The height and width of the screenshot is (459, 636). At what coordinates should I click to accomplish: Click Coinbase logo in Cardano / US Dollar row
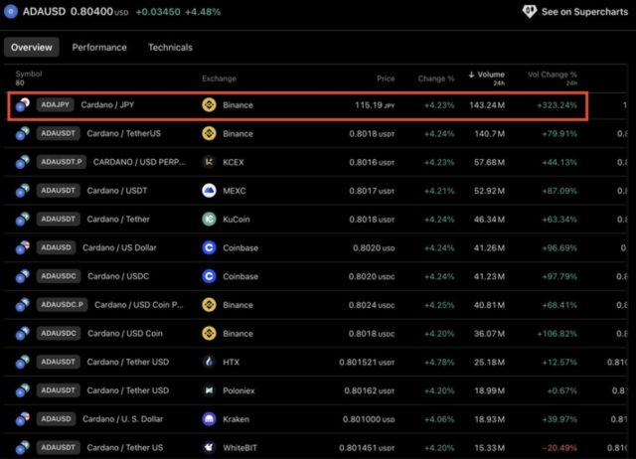210,247
